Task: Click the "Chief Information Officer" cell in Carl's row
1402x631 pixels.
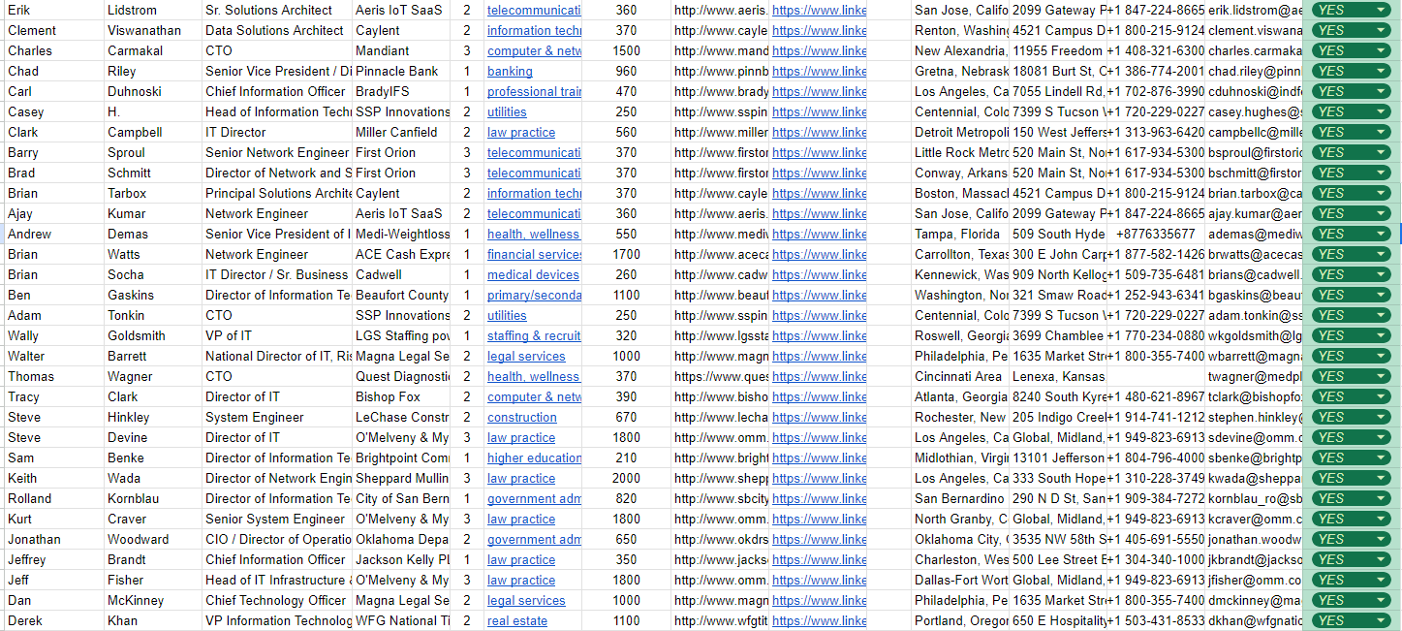Action: pyautogui.click(x=277, y=91)
